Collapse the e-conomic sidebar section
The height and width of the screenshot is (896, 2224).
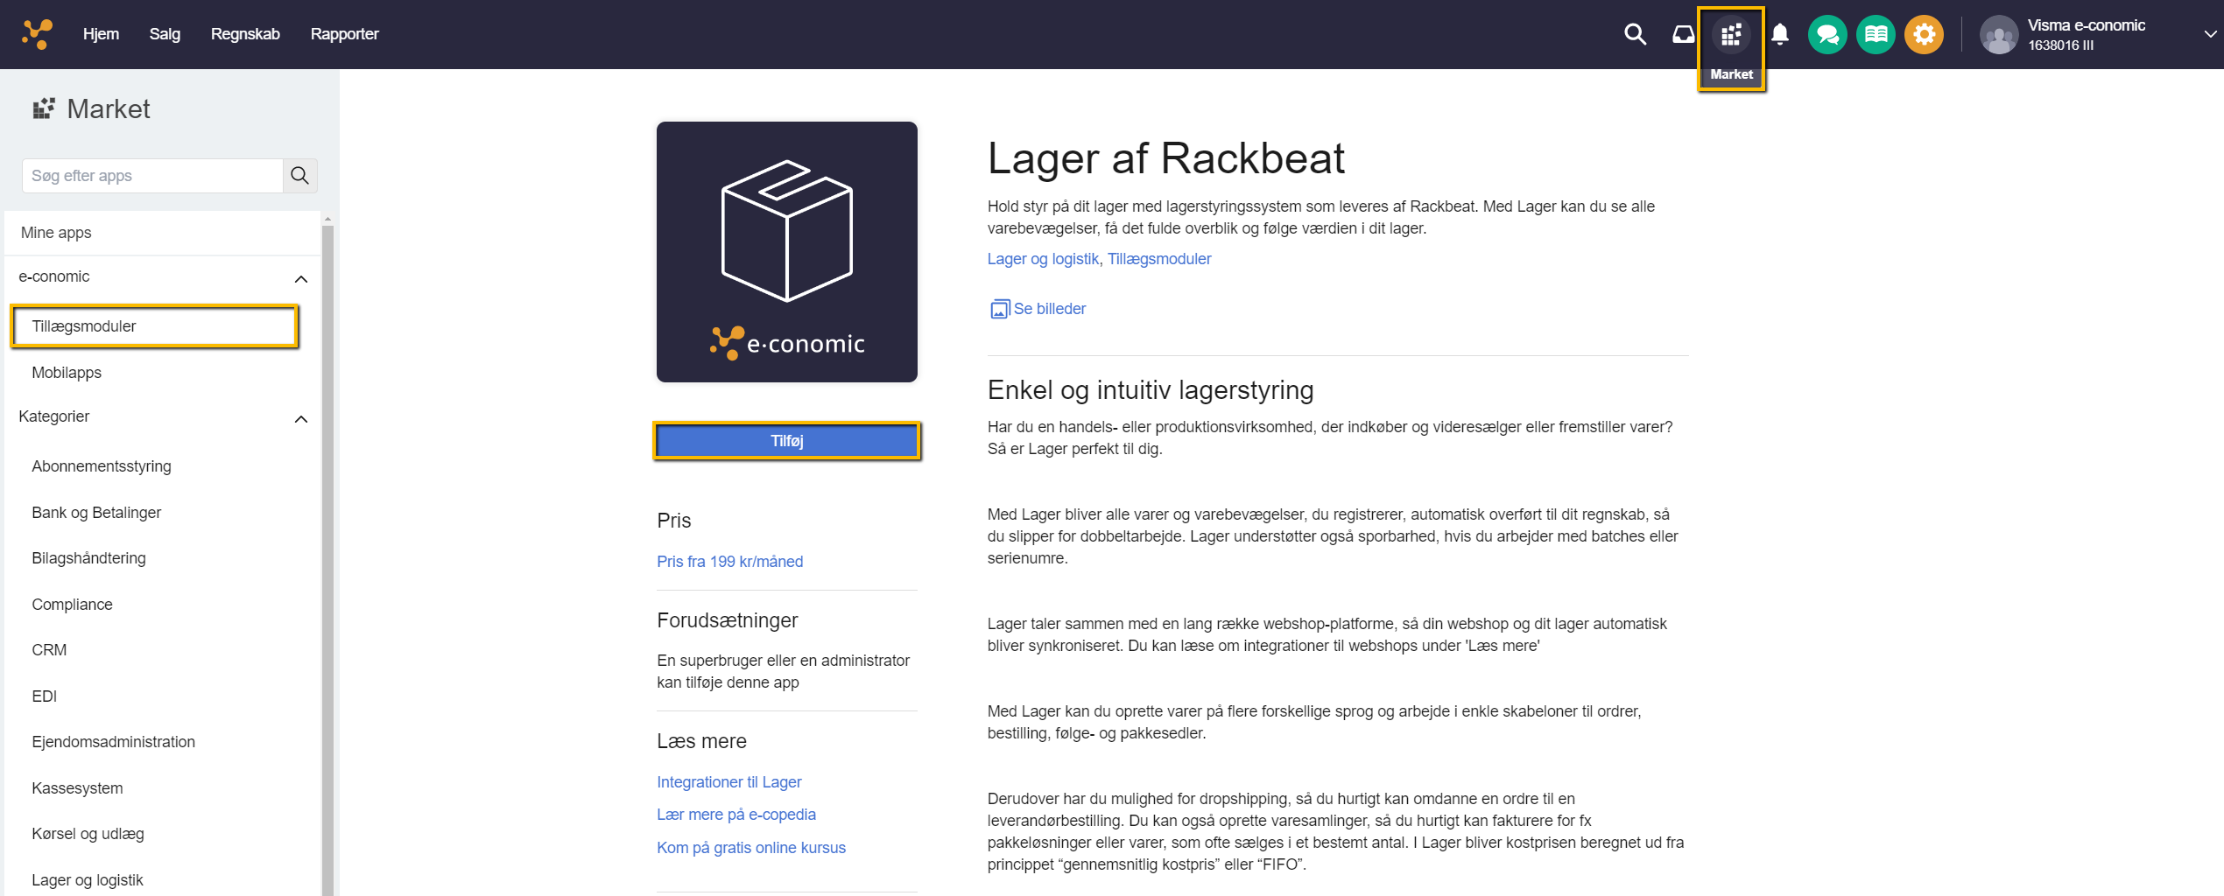(x=301, y=279)
